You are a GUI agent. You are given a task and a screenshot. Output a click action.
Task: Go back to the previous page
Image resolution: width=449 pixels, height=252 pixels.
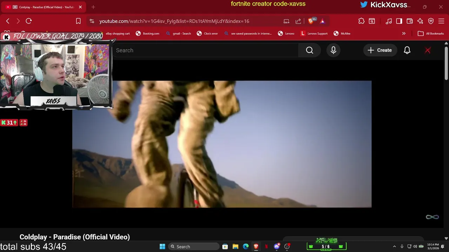click(x=8, y=21)
